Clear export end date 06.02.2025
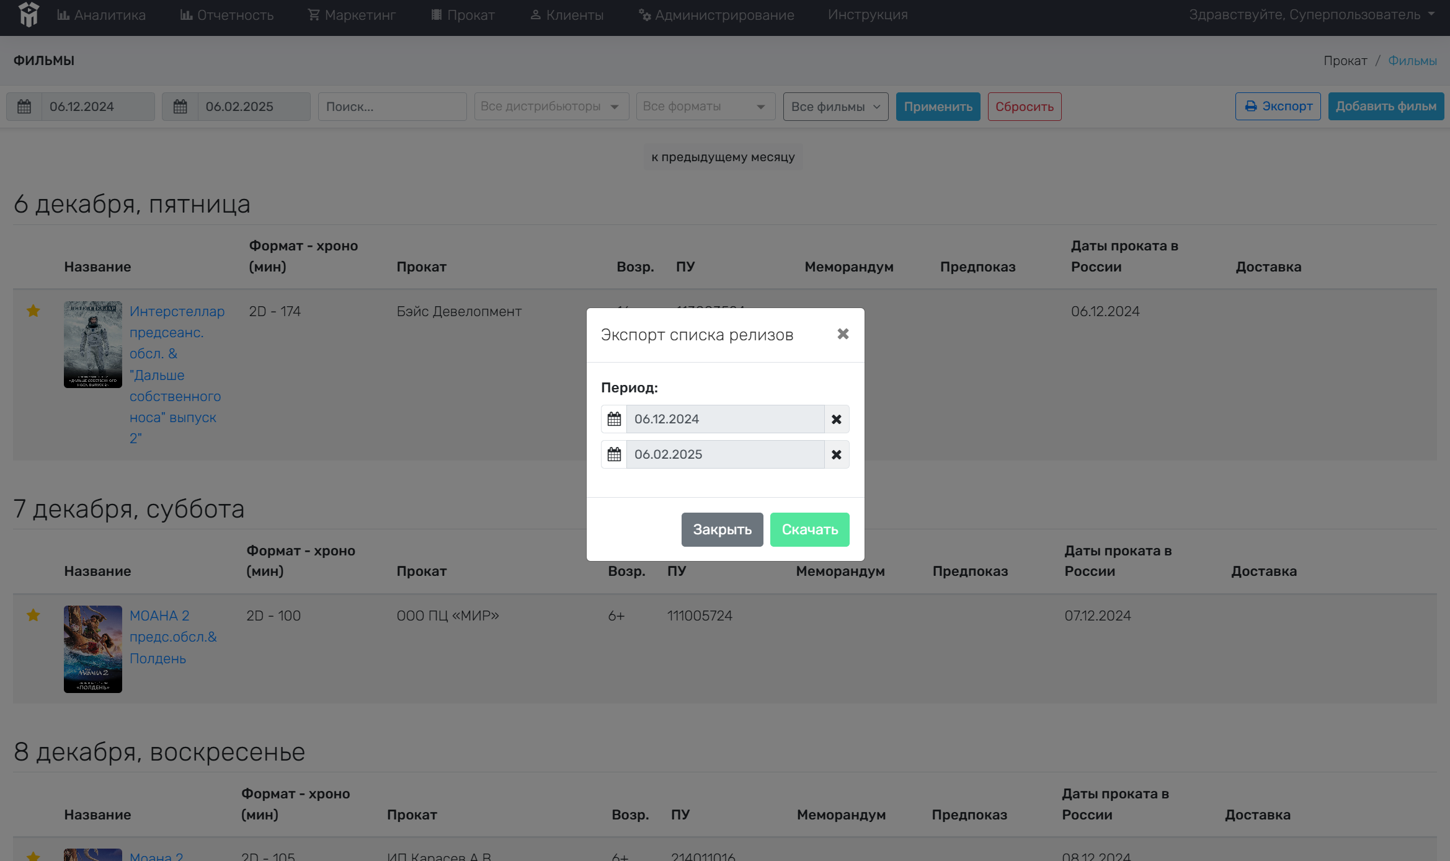This screenshot has height=861, width=1450. tap(837, 454)
